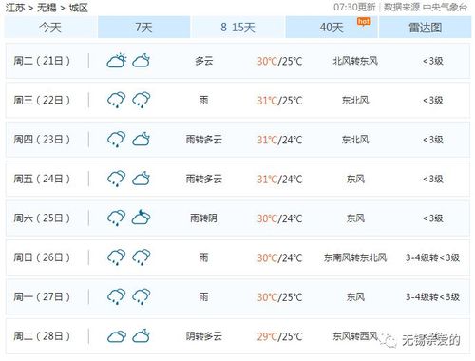Click the overcast night icon for 25日
475x361 pixels.
coord(141,218)
